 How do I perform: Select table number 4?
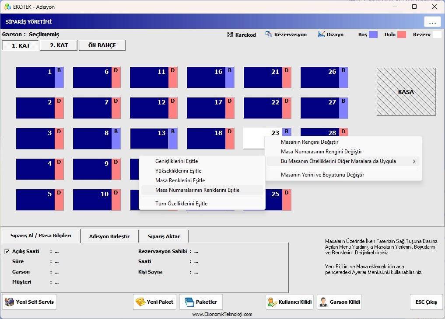pyautogui.click(x=40, y=169)
